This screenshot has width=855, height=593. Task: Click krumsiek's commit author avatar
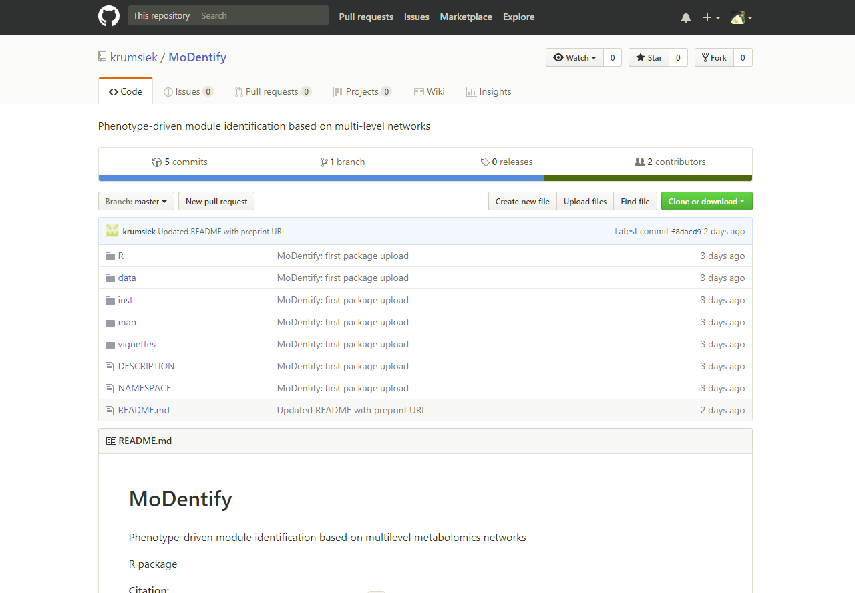pyautogui.click(x=112, y=231)
